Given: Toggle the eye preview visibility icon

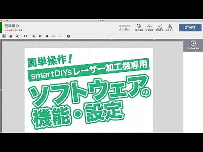Looking at the screenshot, I should 25,36.
